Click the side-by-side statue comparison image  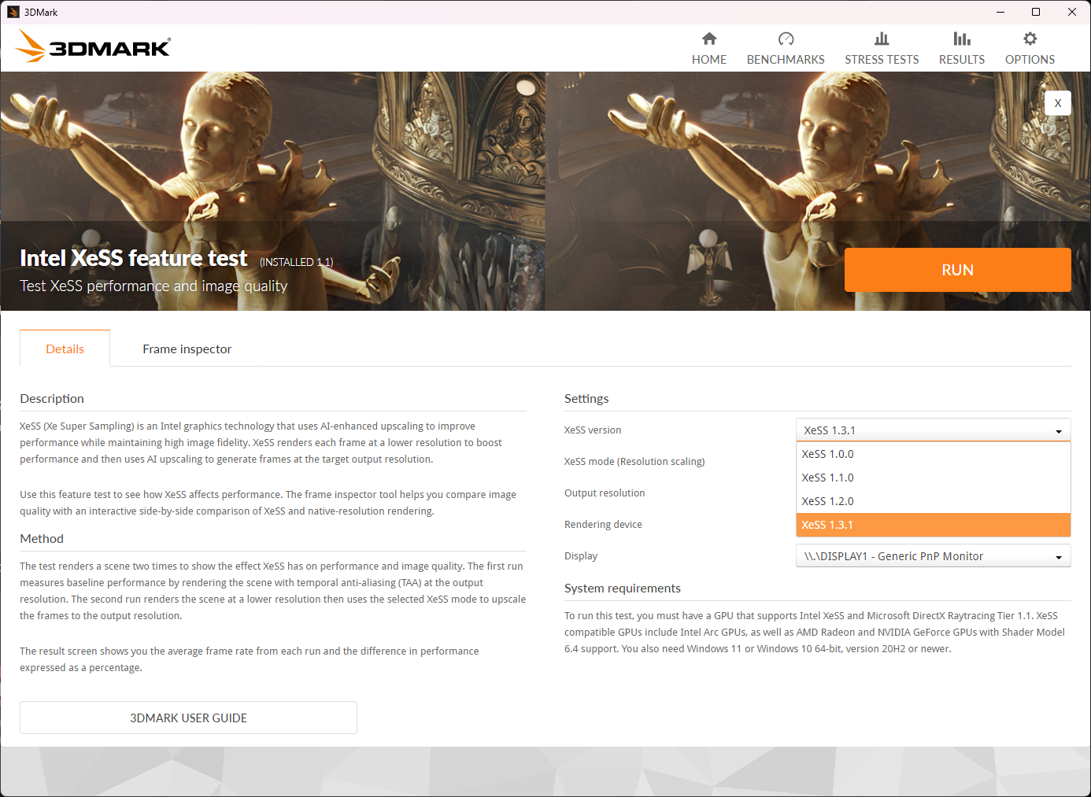[x=545, y=157]
